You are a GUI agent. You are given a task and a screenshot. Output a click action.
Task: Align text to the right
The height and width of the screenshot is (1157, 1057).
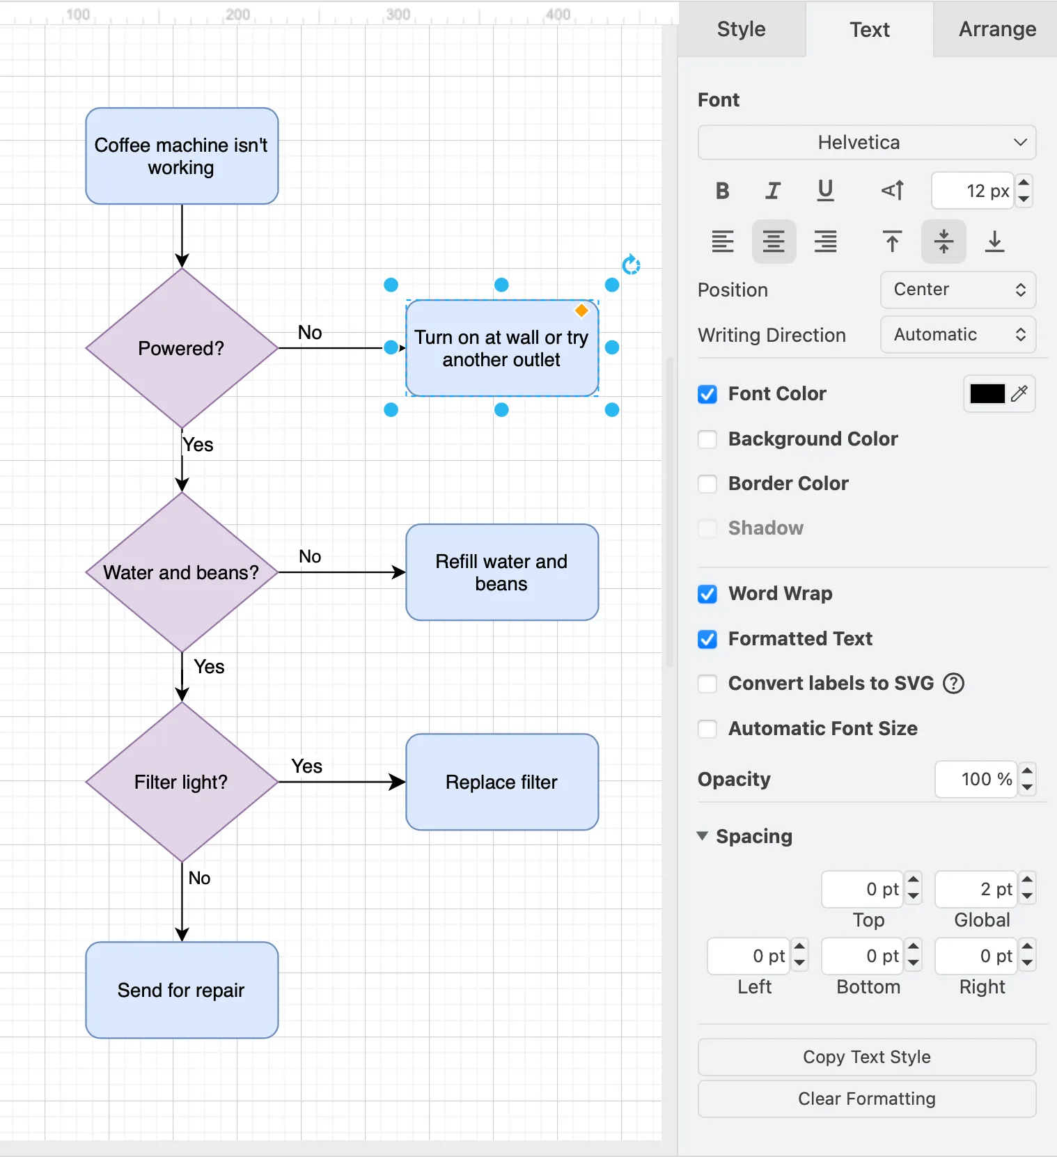[825, 242]
